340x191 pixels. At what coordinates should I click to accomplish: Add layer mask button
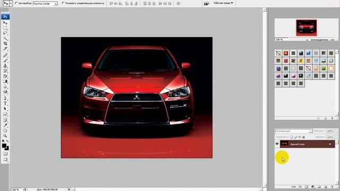[307, 187]
